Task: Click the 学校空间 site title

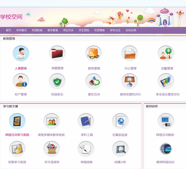Action: point(11,17)
